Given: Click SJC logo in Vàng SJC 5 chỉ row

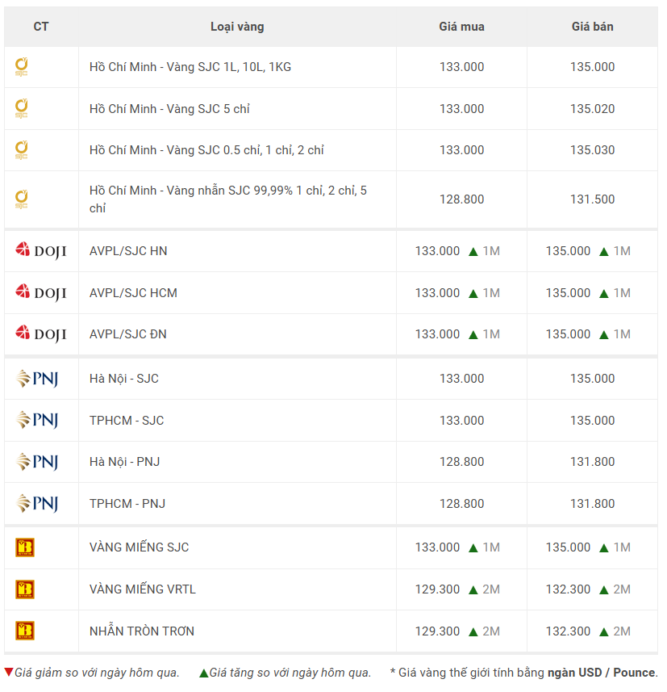Looking at the screenshot, I should (21, 108).
